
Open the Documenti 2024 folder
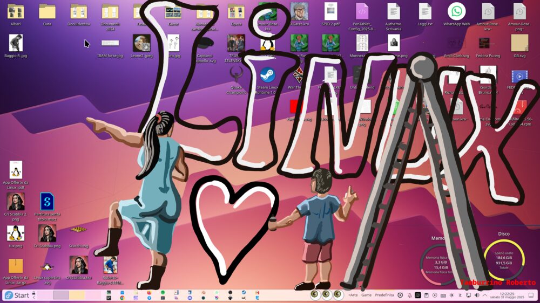point(110,17)
